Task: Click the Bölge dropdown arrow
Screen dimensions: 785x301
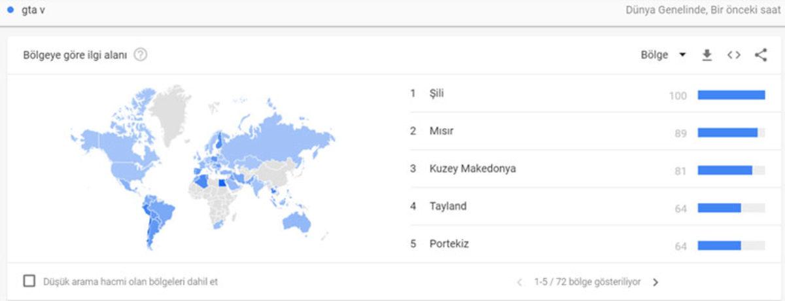Action: pos(682,55)
